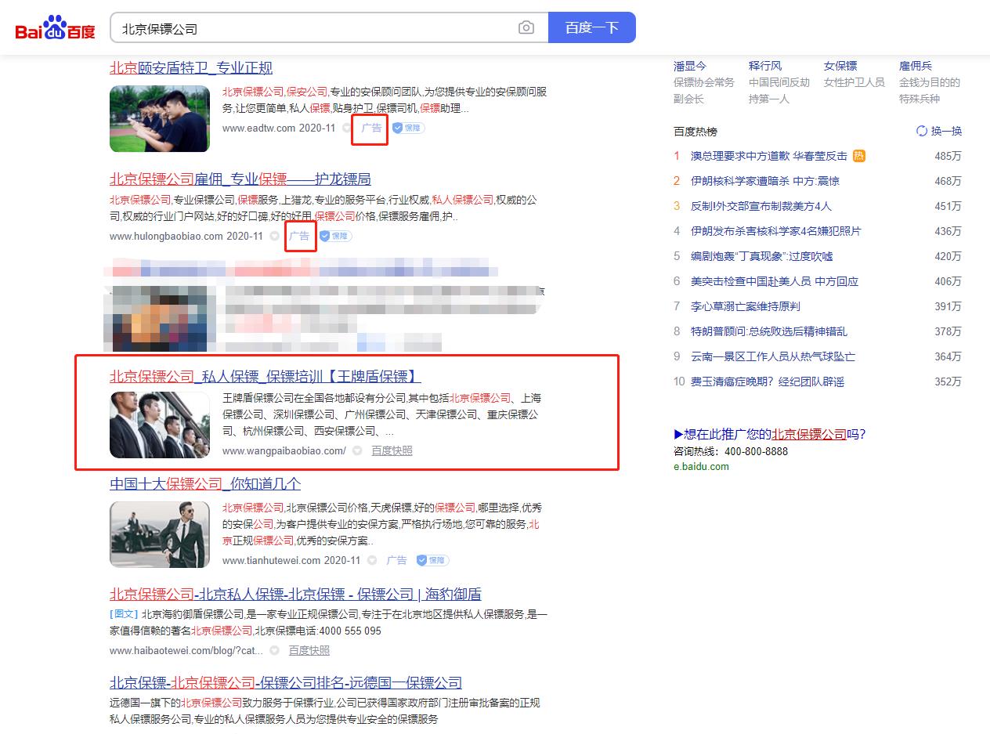Screen dimensions: 990x734
Task: Click hot count 352万
Action: tap(948, 381)
